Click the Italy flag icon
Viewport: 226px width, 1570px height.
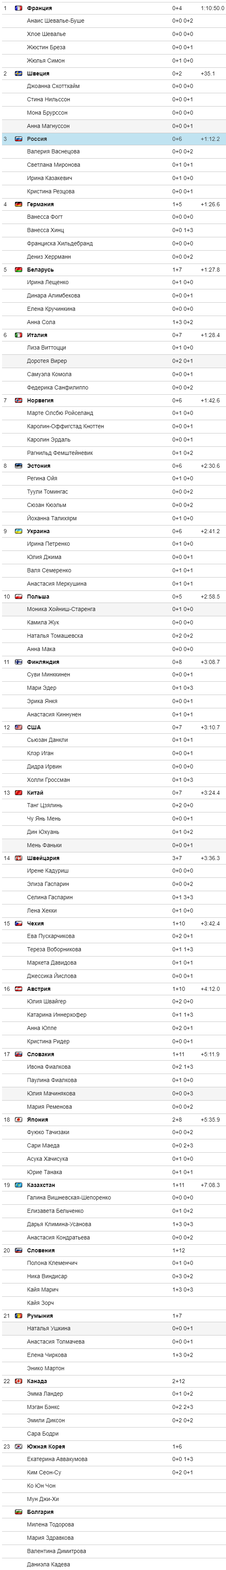point(18,335)
